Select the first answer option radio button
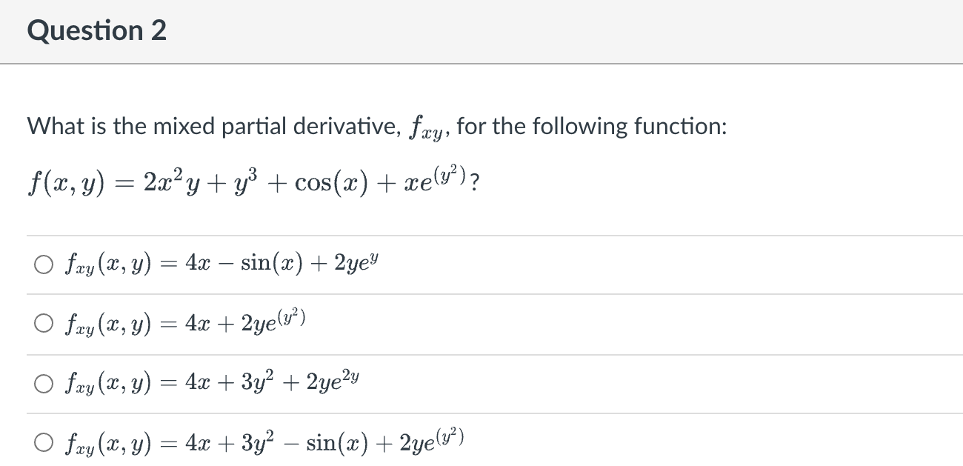Screen dimensions: 963x466 (x=43, y=264)
